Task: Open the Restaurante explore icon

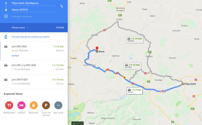Action: (9, 105)
